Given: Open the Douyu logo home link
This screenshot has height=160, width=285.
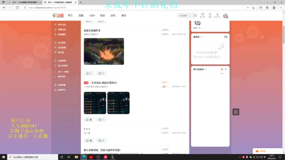Looking at the screenshot, I should point(58,16).
